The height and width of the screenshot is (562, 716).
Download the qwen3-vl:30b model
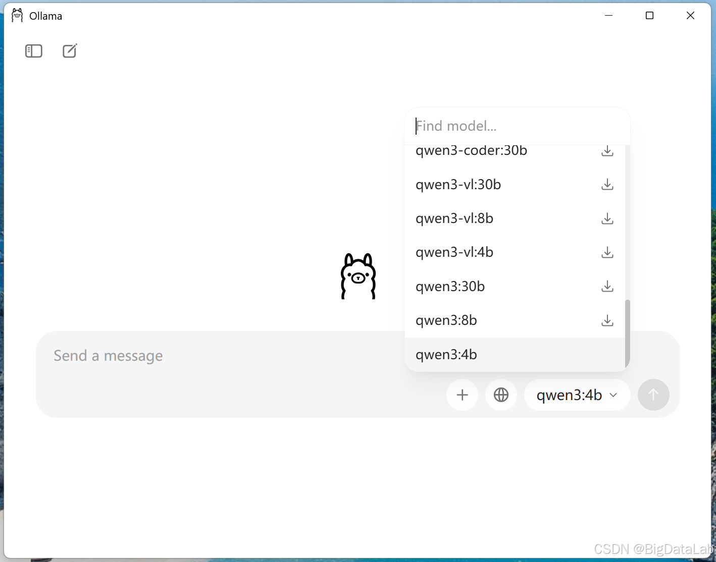[x=607, y=185]
